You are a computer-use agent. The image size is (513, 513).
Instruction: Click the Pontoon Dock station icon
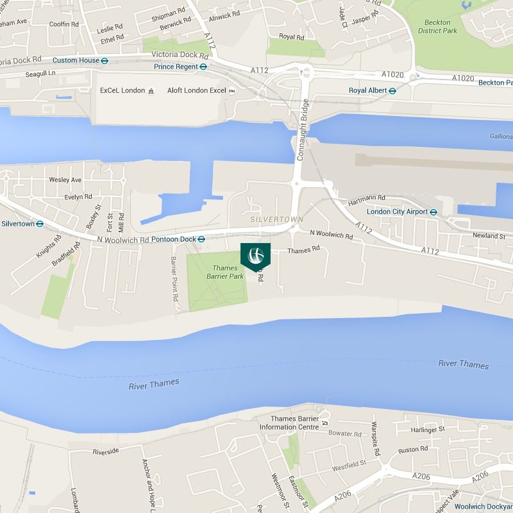point(201,239)
